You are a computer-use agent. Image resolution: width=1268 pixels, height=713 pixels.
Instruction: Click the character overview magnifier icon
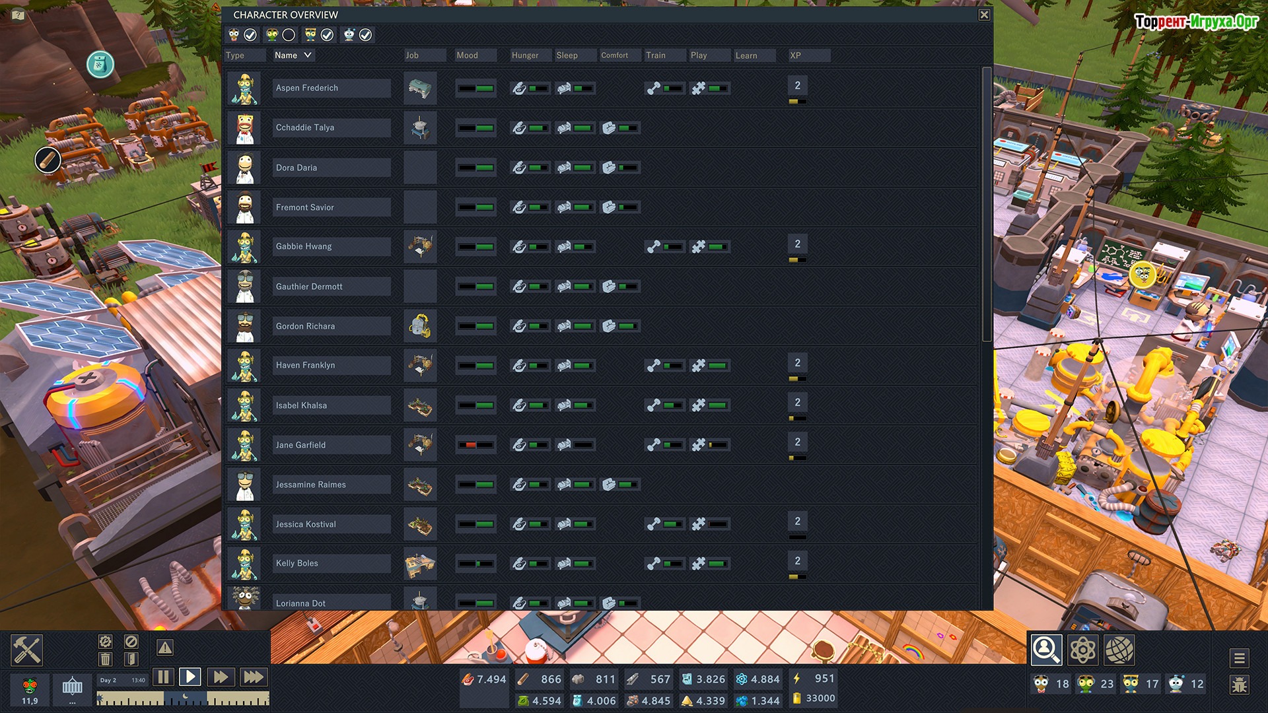tap(1046, 650)
